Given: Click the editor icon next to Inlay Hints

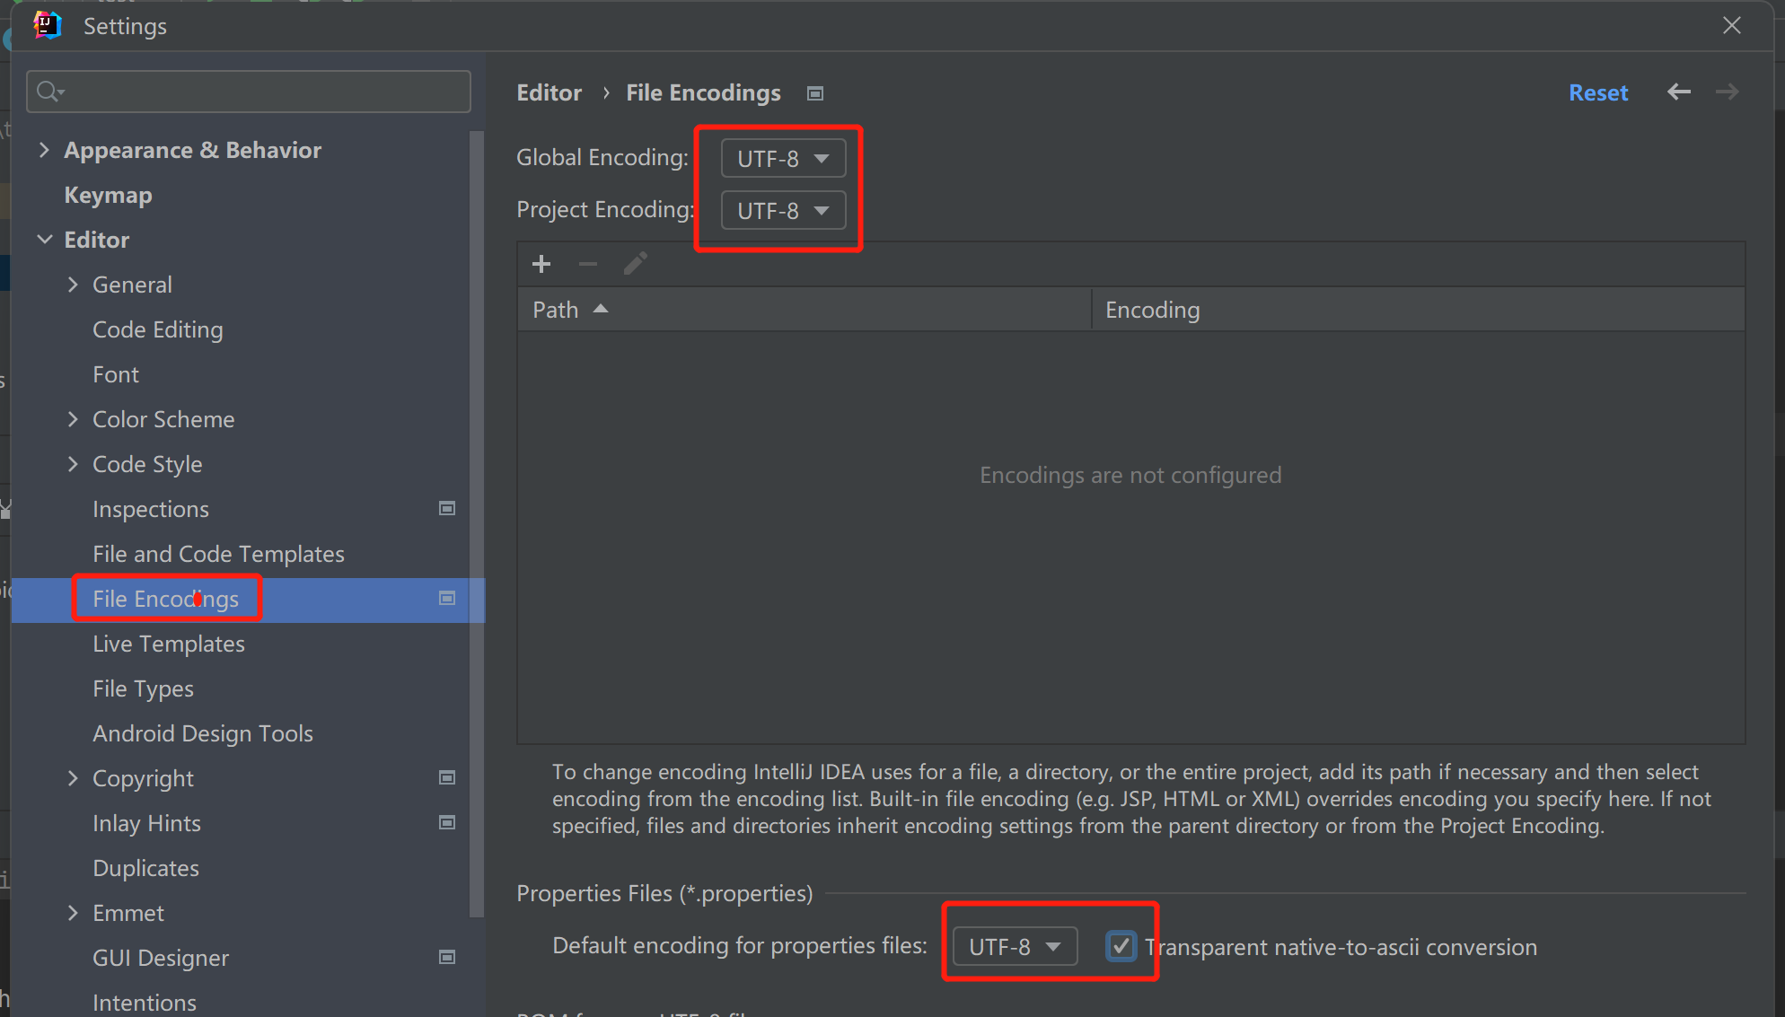Looking at the screenshot, I should 446,822.
